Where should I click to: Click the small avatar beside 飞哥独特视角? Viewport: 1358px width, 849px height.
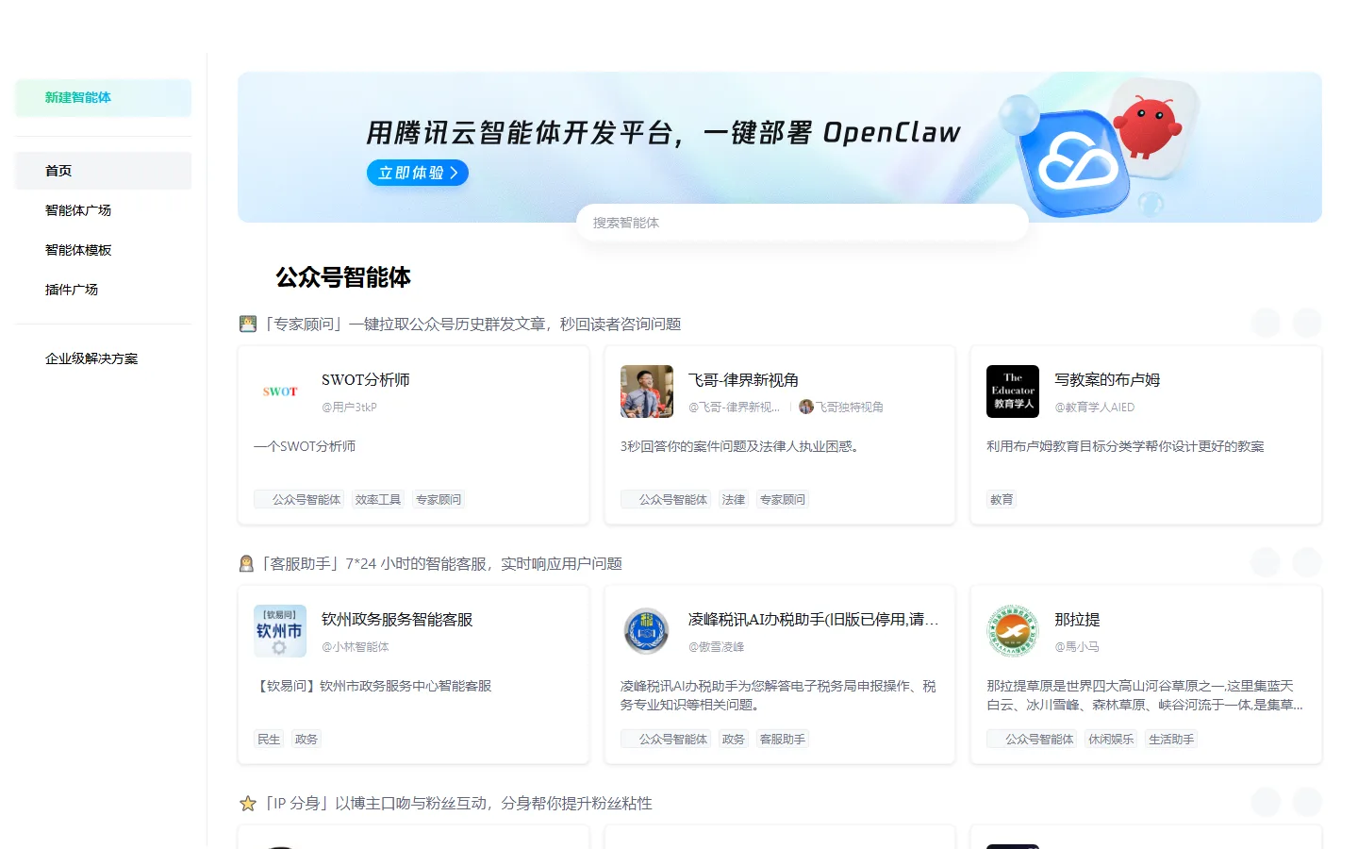click(806, 407)
